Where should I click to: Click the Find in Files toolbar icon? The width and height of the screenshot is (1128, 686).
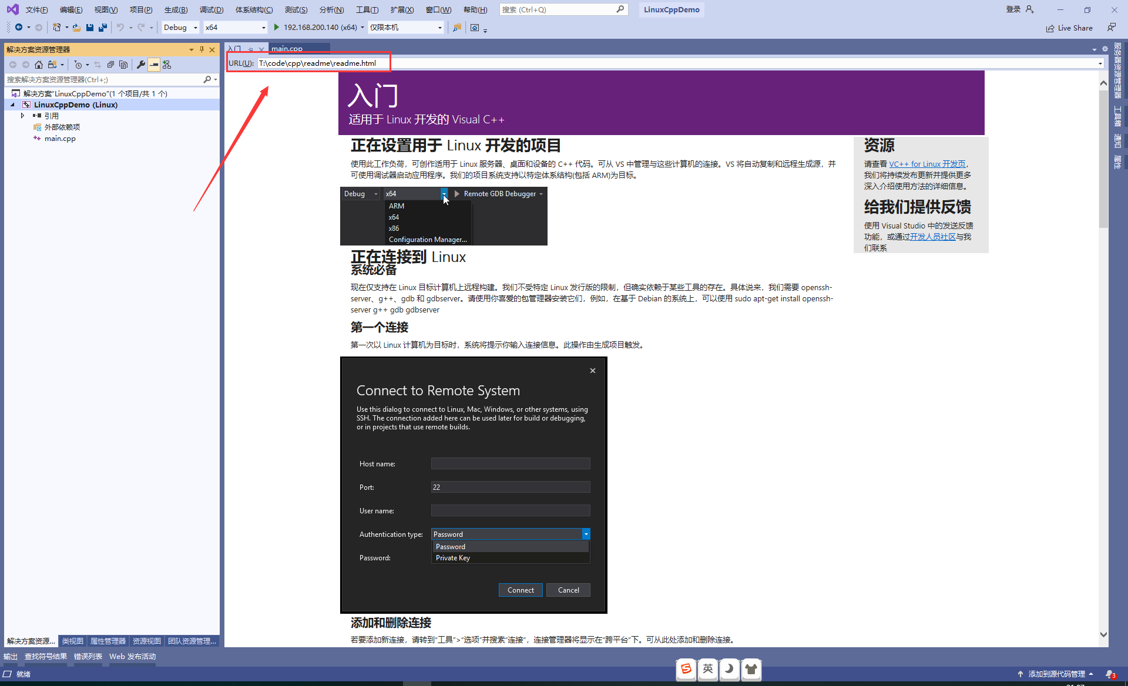tap(456, 28)
